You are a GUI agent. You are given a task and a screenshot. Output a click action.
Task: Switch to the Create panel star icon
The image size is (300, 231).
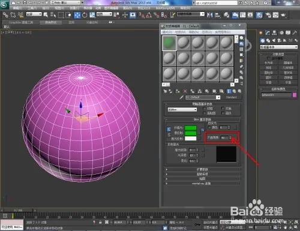[261, 33]
